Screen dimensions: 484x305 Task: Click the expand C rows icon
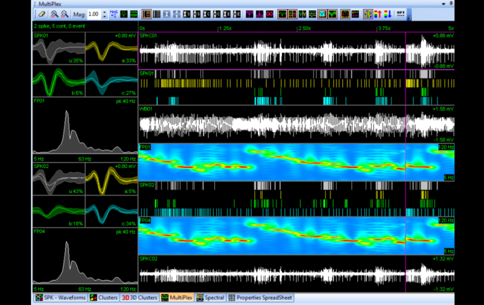207,15
